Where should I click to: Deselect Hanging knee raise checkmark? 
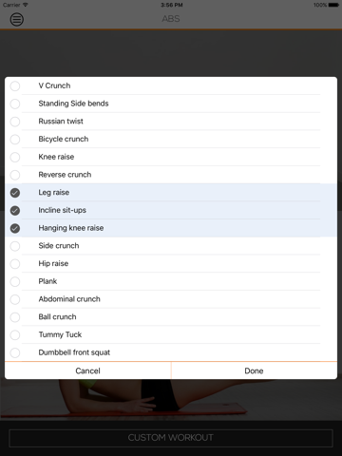[15, 228]
